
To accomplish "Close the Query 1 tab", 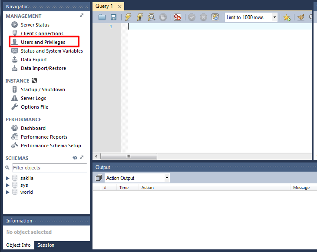I will tap(119, 7).
